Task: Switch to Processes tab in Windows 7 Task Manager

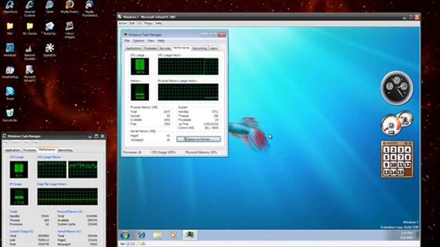Action: [151, 49]
